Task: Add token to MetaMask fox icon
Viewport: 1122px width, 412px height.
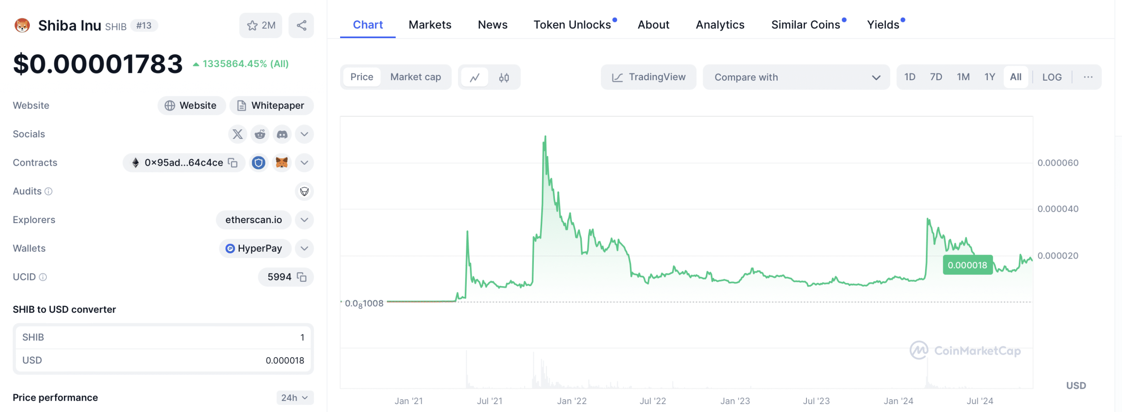Action: 282,163
